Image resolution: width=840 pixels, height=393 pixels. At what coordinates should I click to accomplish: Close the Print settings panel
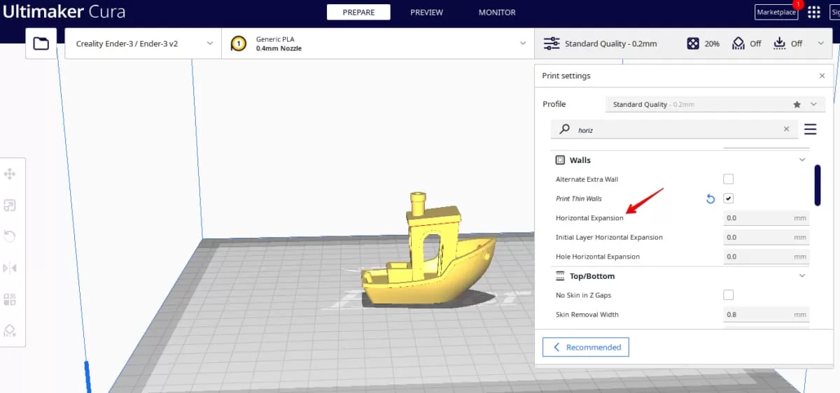point(822,76)
